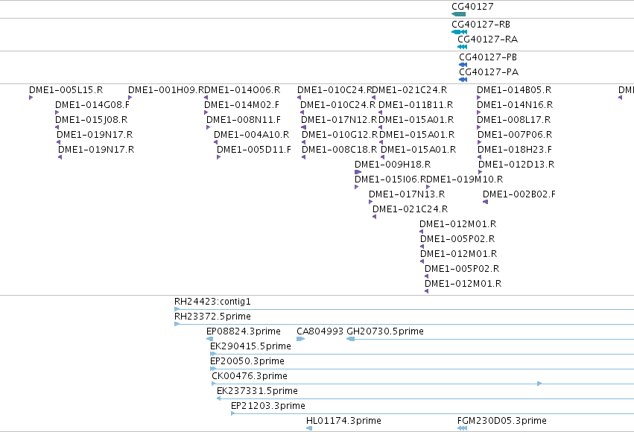
Task: Open the EK290415.5prime EST label
Action: point(250,346)
